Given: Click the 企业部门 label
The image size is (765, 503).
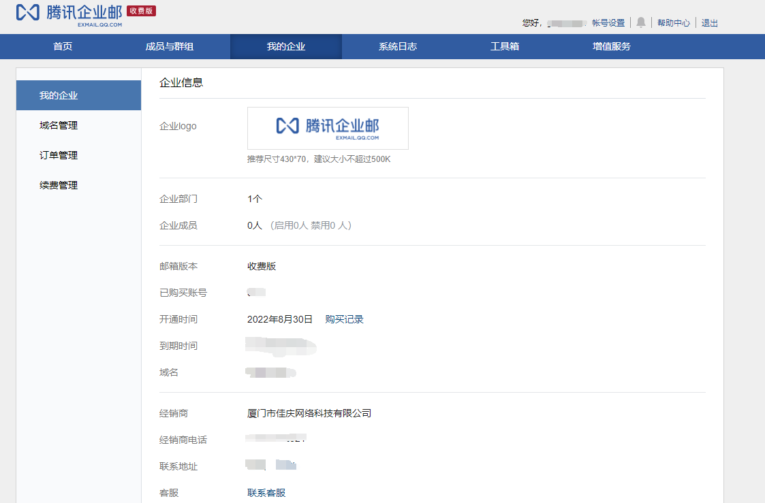Looking at the screenshot, I should [x=178, y=199].
